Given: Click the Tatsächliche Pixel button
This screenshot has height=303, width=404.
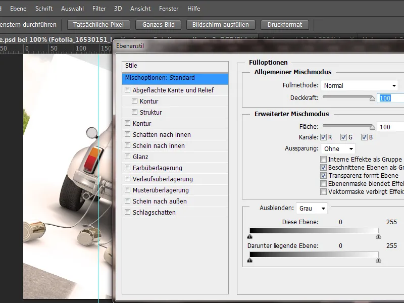Looking at the screenshot, I should coord(98,25).
